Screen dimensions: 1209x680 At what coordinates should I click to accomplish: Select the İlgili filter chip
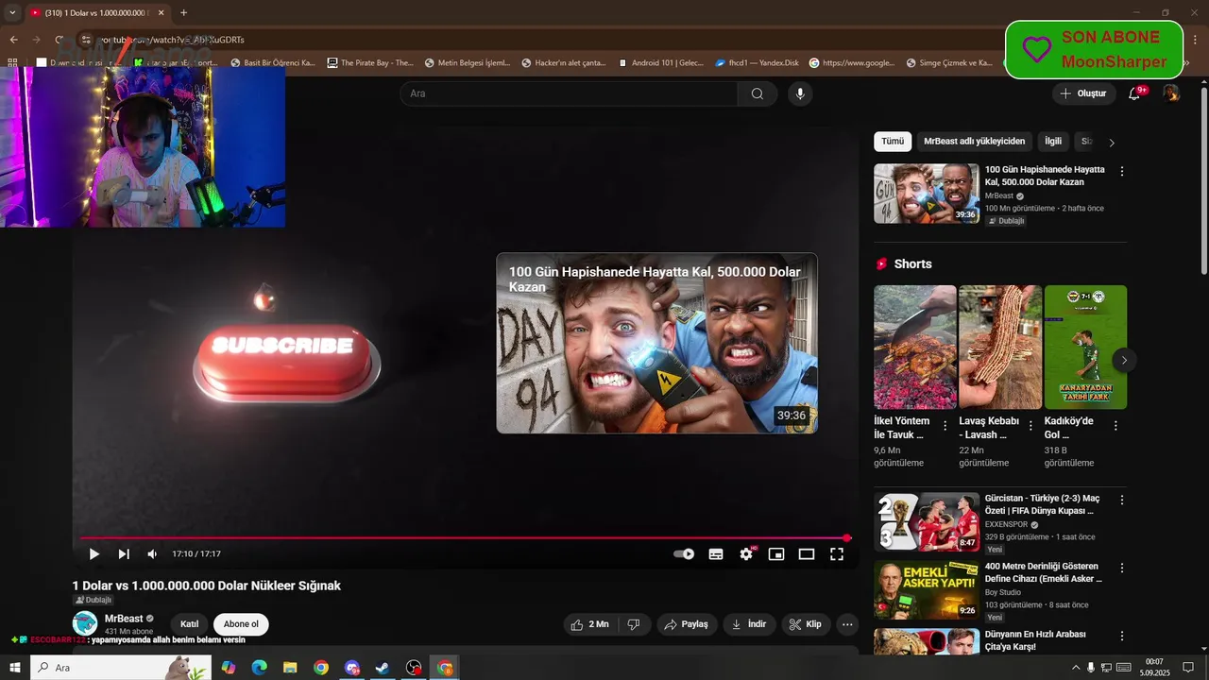[1053, 142]
